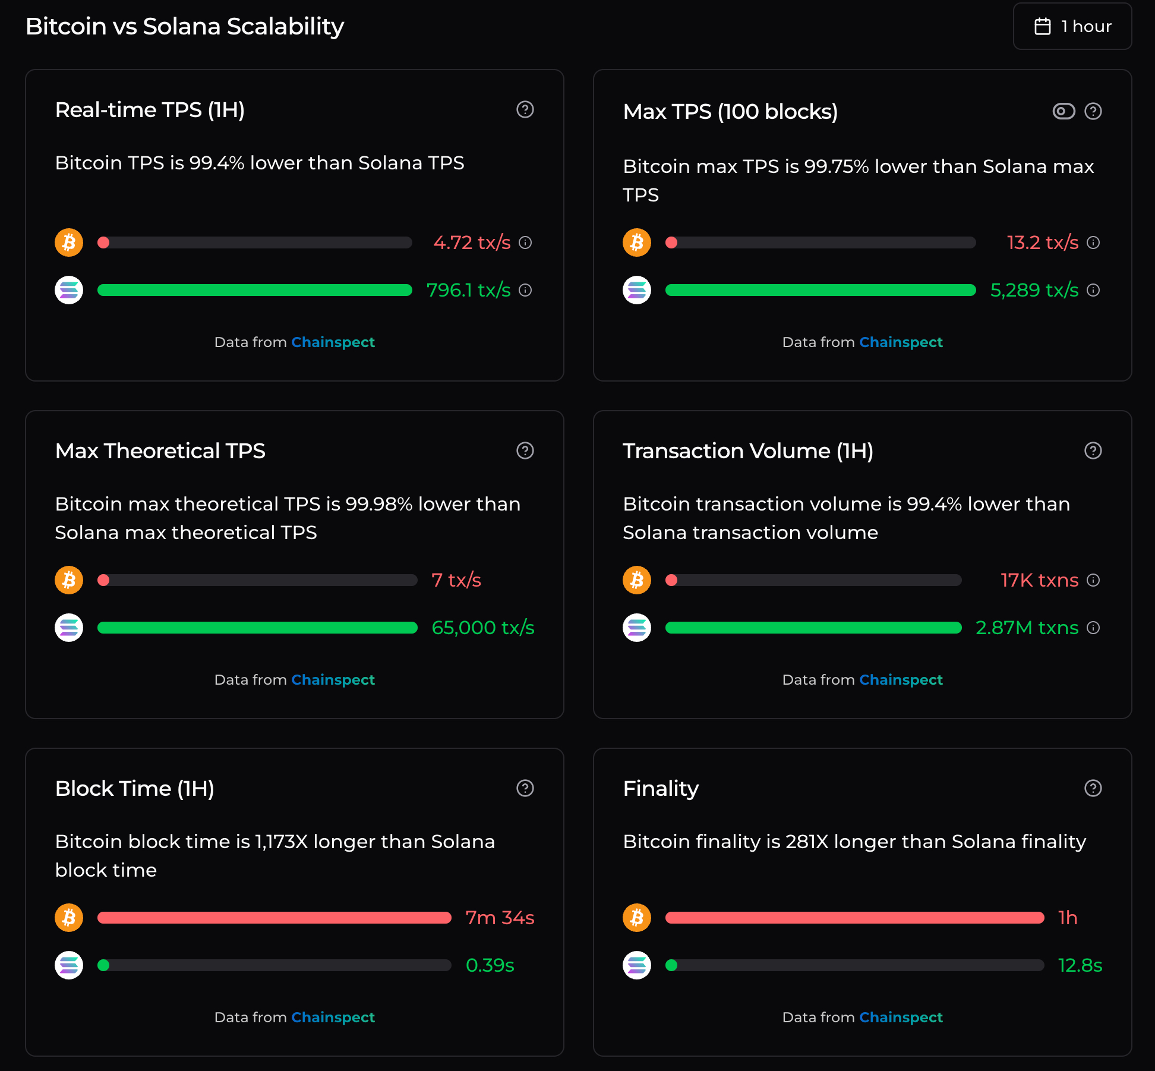Viewport: 1155px width, 1071px height.
Task: Click the info icon next to 4.72 tx/s
Action: click(x=525, y=242)
